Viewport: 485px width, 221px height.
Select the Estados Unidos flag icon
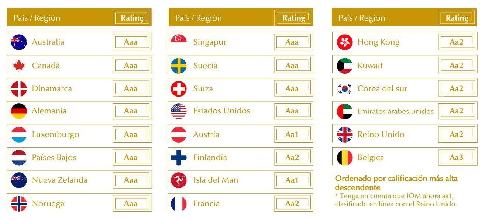click(x=179, y=111)
